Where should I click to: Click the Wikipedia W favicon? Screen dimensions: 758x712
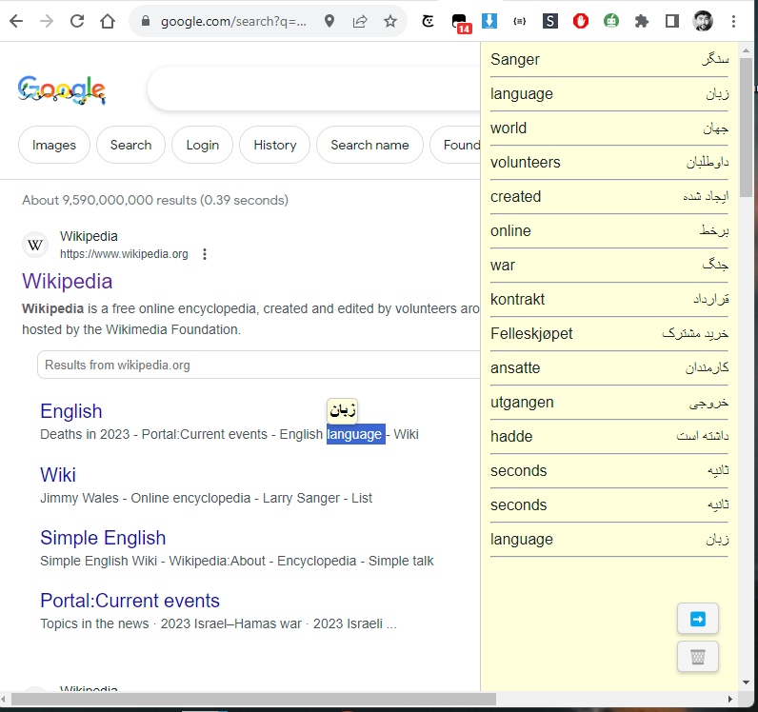click(35, 245)
